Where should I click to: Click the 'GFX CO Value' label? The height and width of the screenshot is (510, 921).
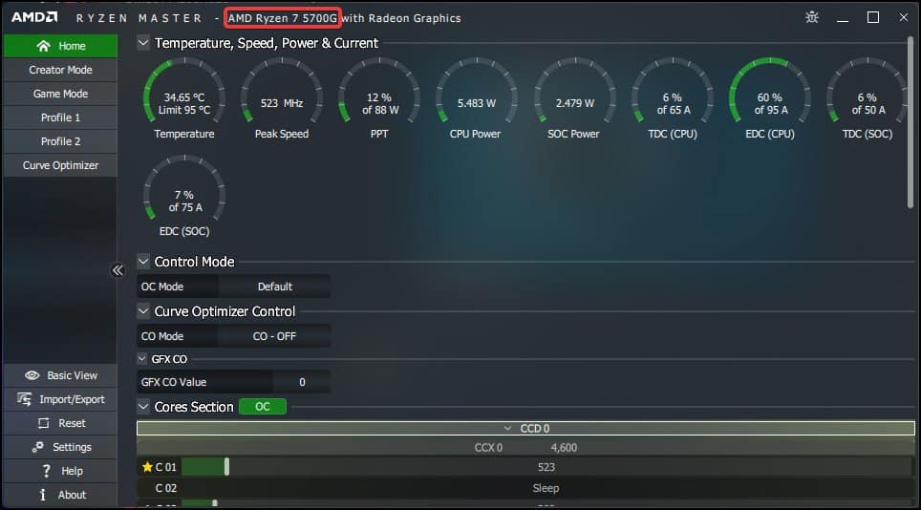point(174,382)
